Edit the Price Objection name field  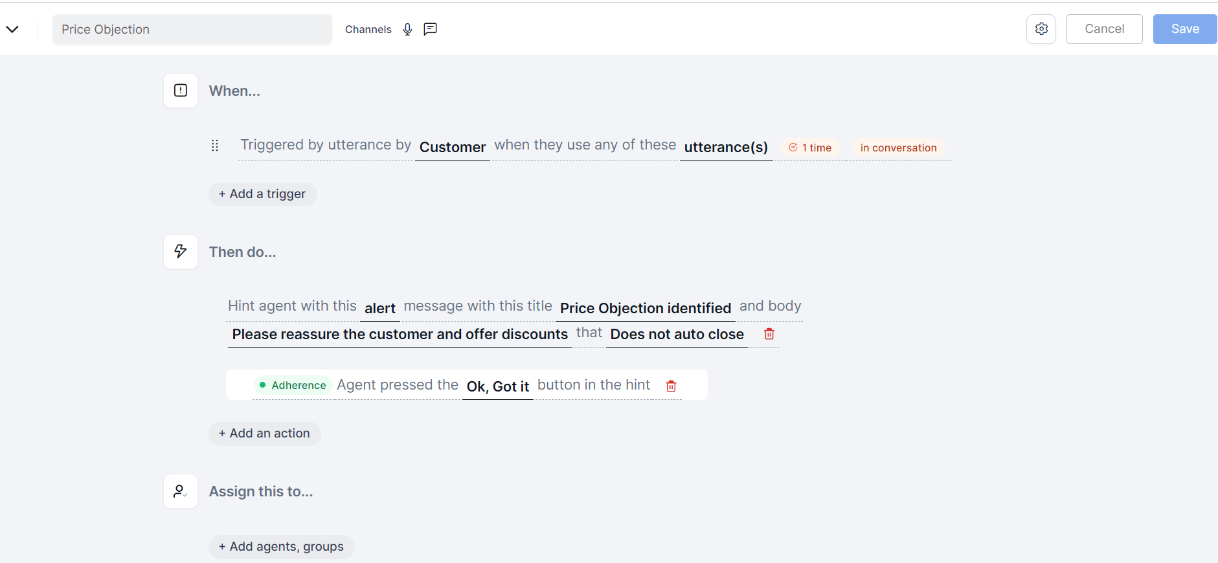(192, 30)
